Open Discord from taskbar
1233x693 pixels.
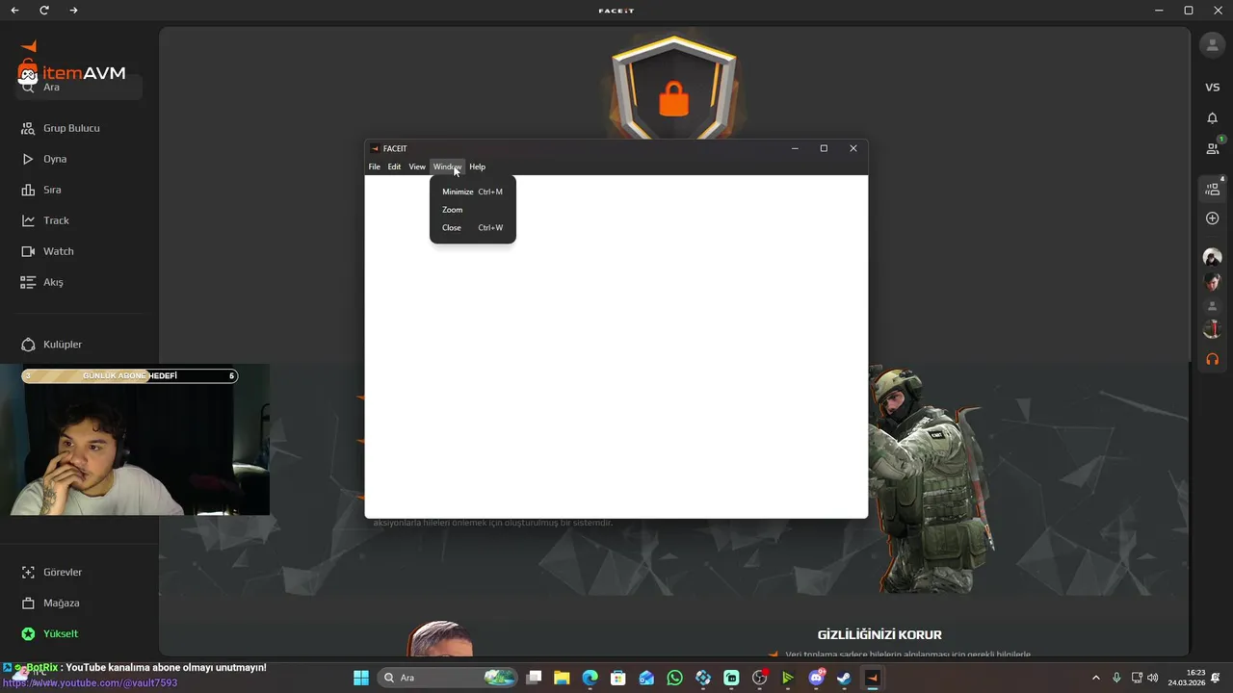[x=816, y=678]
